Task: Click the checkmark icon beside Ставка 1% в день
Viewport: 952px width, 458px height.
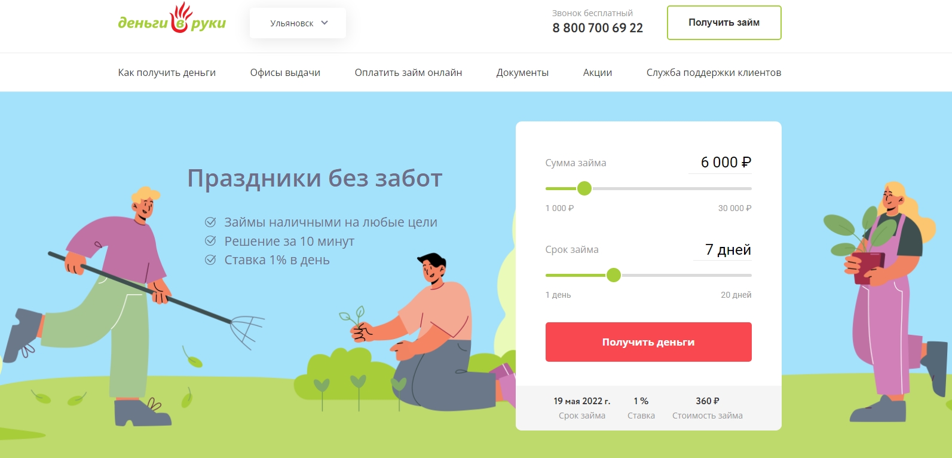Action: 210,260
